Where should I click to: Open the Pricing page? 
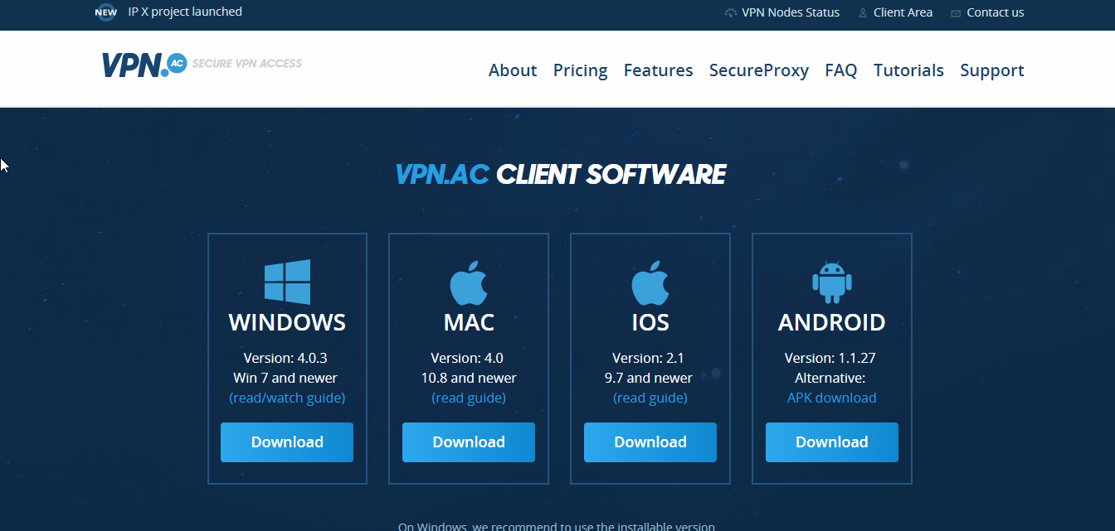581,70
